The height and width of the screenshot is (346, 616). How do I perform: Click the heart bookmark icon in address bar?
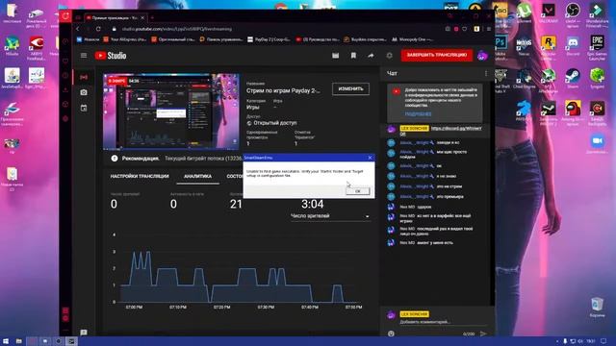464,29
